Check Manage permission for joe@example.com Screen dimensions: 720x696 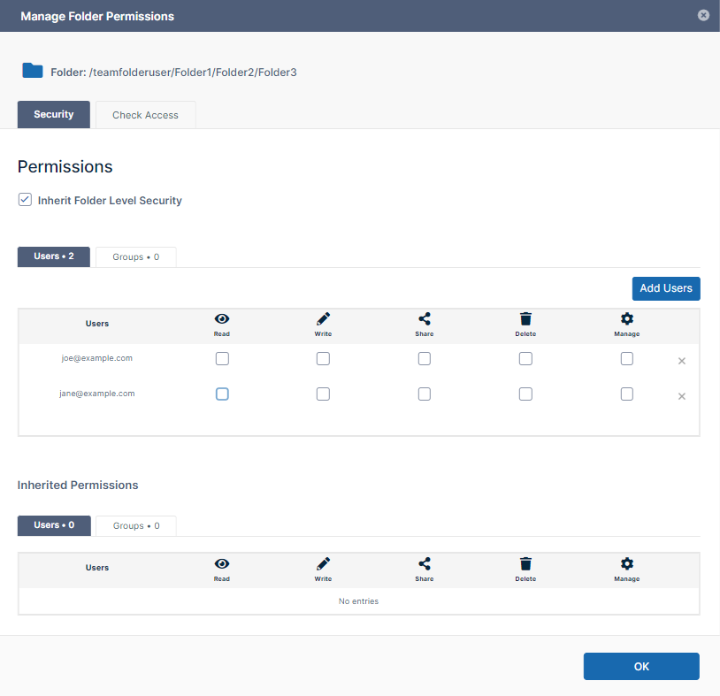click(x=626, y=359)
